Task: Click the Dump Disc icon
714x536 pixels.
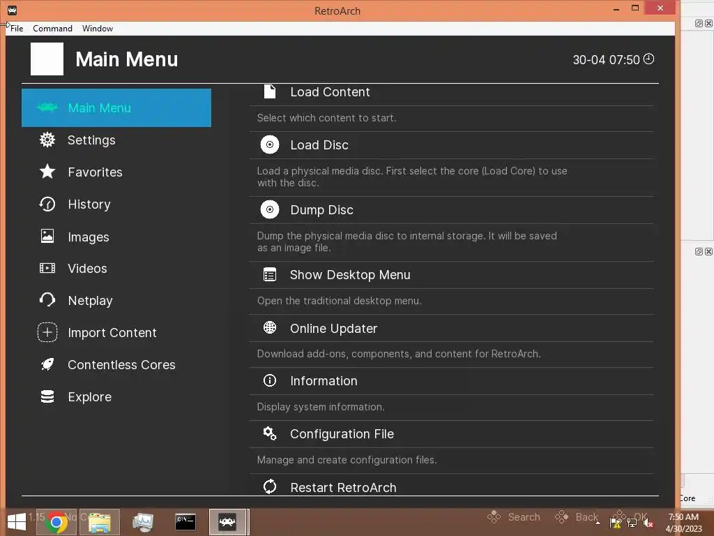Action: click(270, 209)
